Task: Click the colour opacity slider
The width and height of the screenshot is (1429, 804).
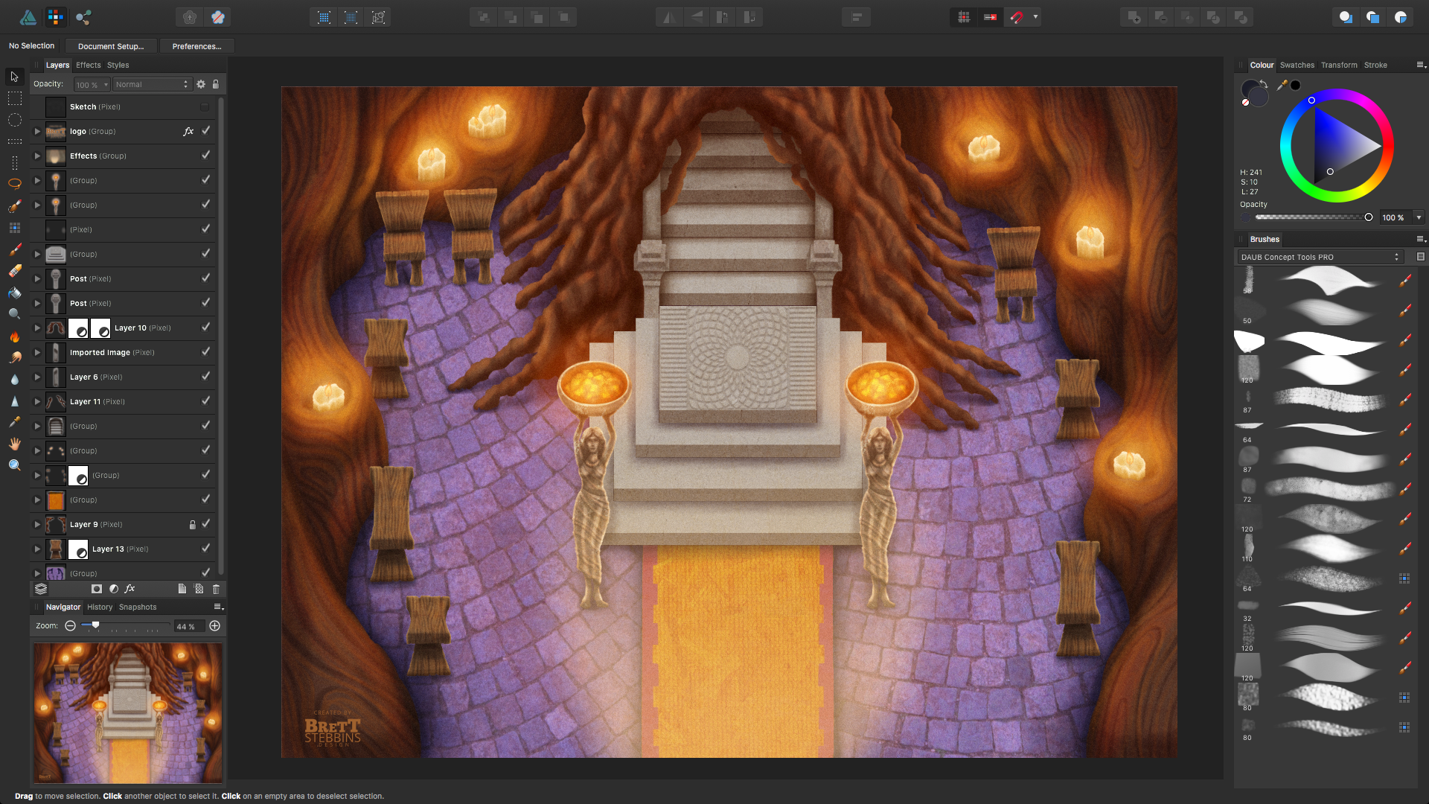Action: click(x=1314, y=217)
